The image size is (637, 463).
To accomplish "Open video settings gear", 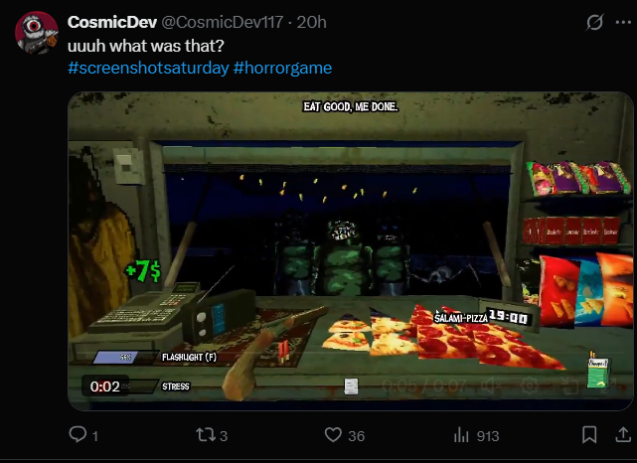I will (530, 386).
